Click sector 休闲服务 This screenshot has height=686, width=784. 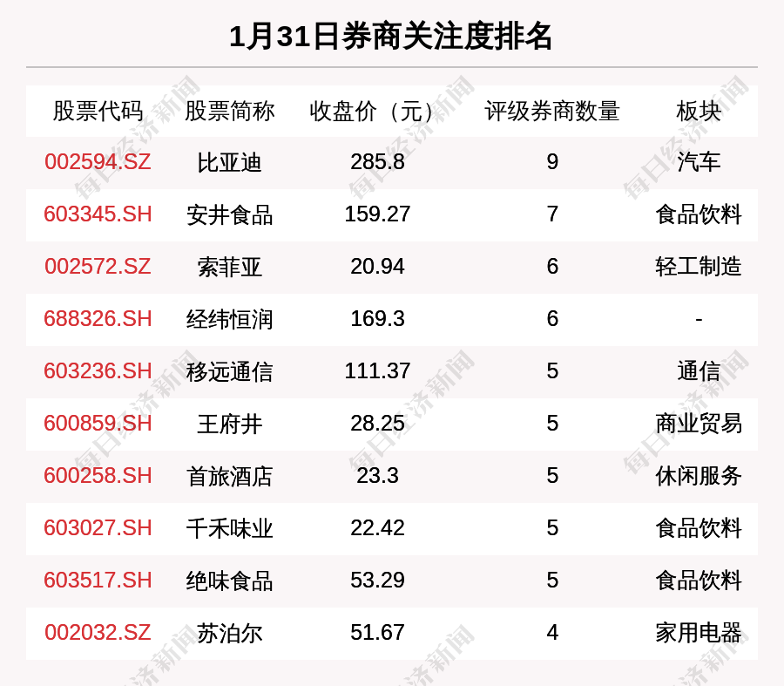click(699, 476)
